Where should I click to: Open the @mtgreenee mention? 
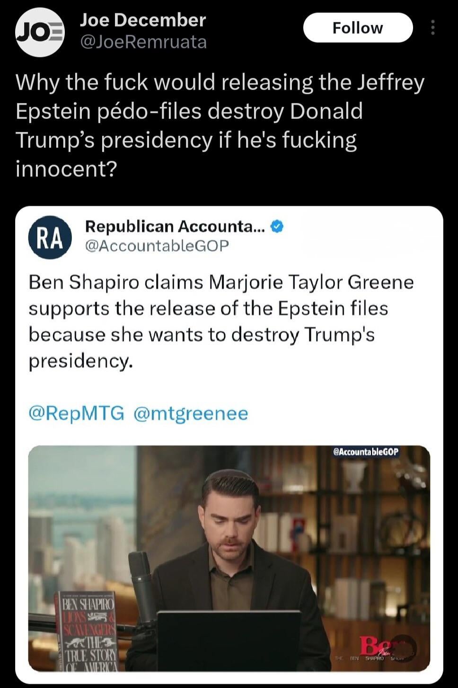pos(191,413)
